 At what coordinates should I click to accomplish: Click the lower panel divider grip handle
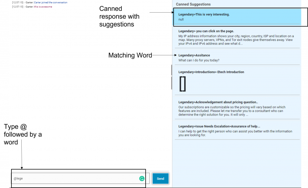[171, 83]
